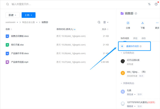160x109 pixels.
Task: Open file 产品操作手册.docx
Action: click(20, 53)
